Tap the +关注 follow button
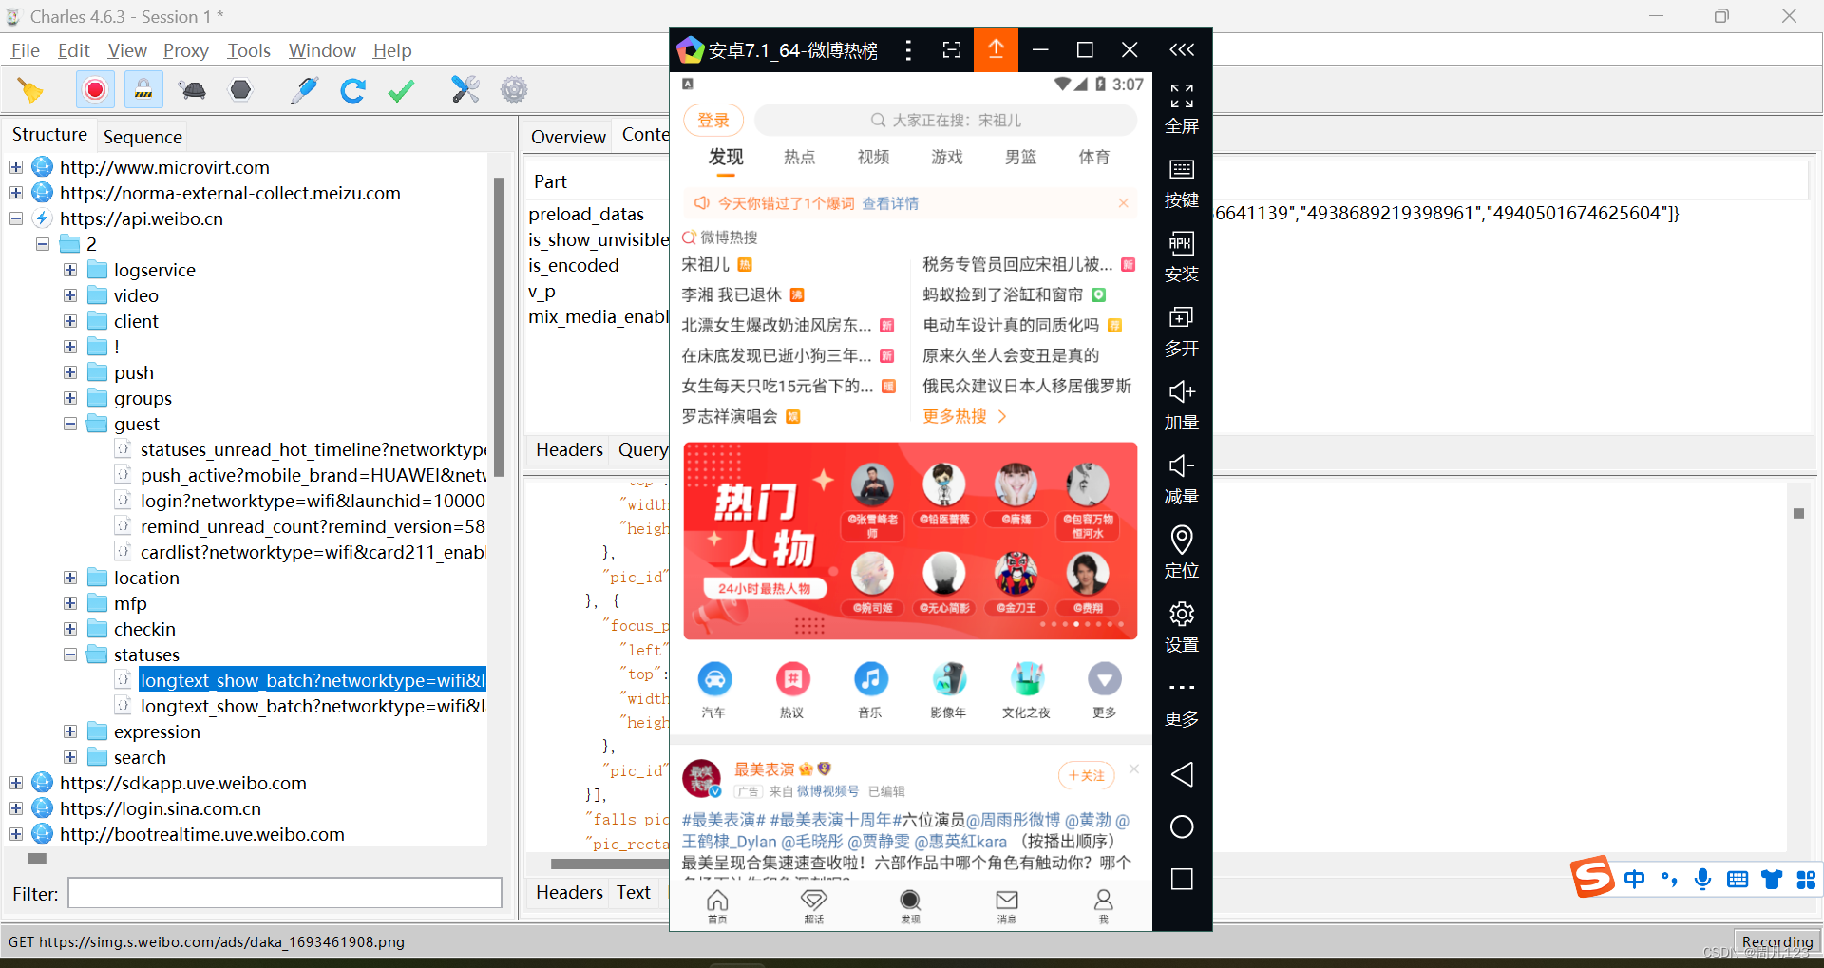Viewport: 1824px width, 968px height. point(1086,775)
